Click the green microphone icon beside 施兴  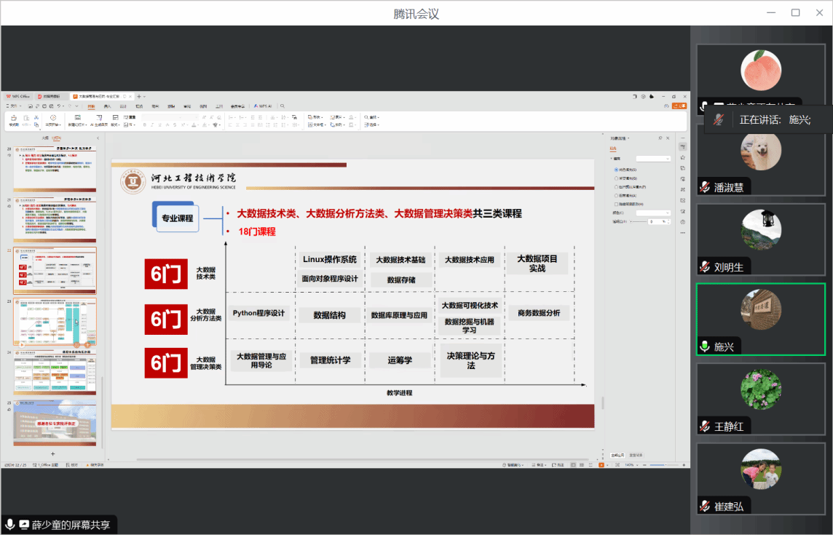coord(705,347)
